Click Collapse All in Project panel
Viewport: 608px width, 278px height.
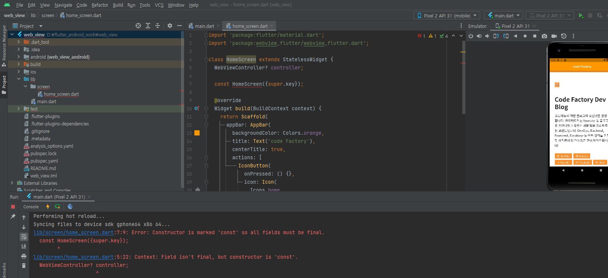coord(158,26)
